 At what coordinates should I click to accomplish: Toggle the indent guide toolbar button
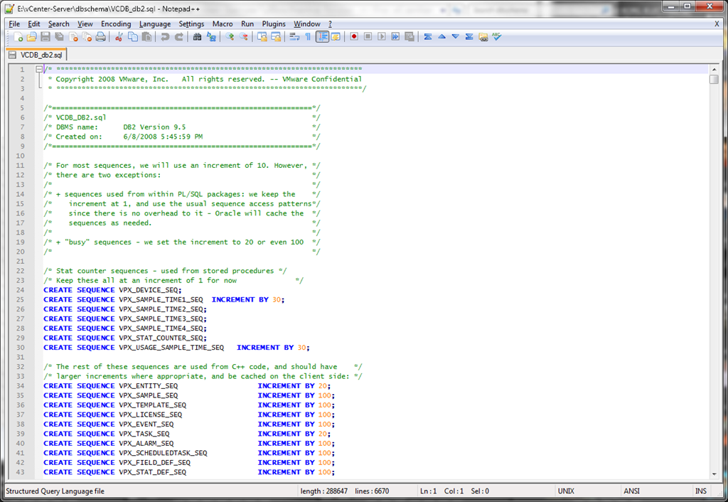[322, 37]
